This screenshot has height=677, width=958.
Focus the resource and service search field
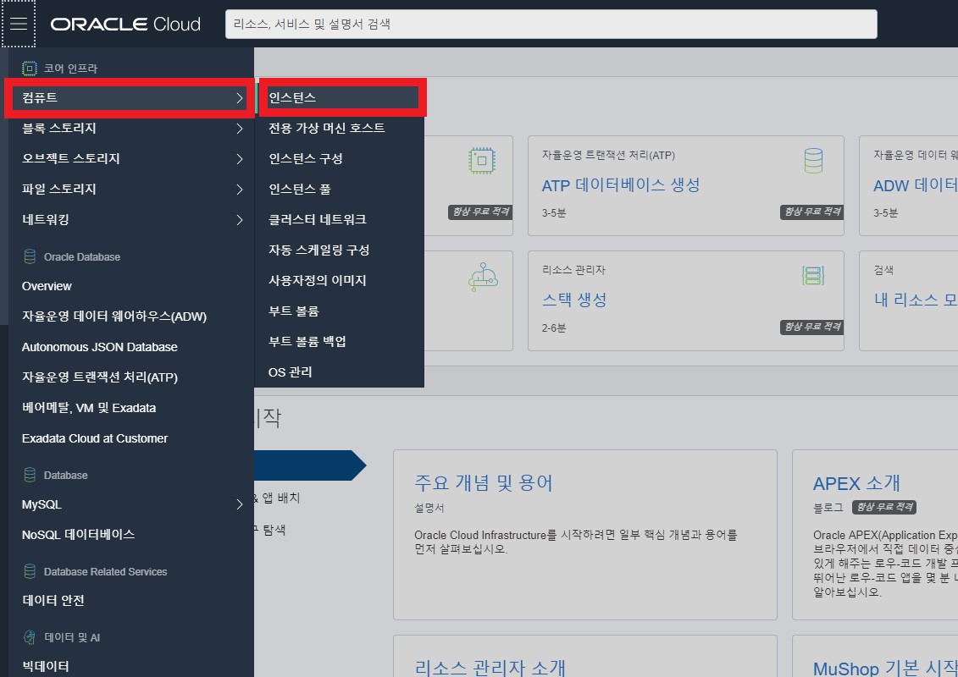click(x=551, y=24)
